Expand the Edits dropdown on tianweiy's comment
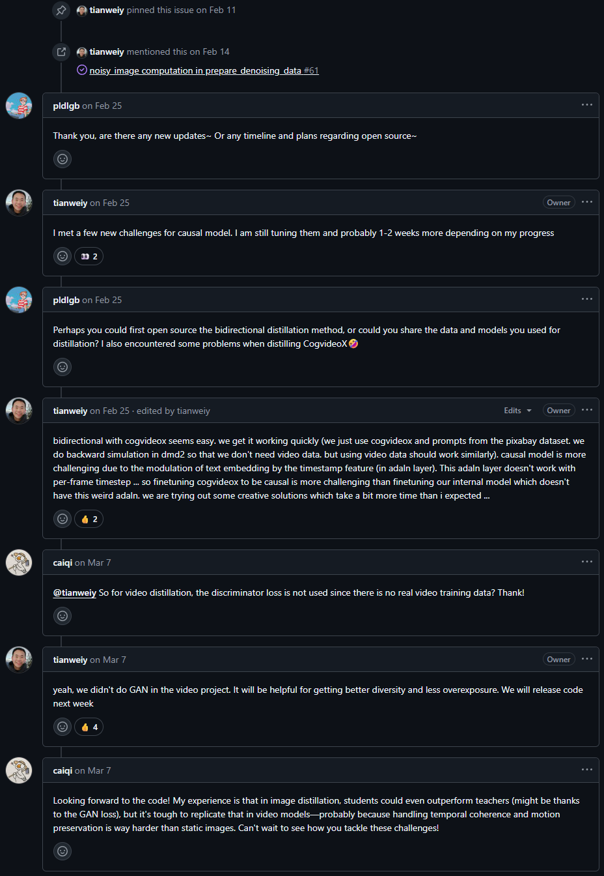 (517, 411)
